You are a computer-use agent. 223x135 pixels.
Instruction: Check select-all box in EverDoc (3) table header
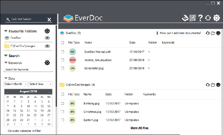[62, 43]
